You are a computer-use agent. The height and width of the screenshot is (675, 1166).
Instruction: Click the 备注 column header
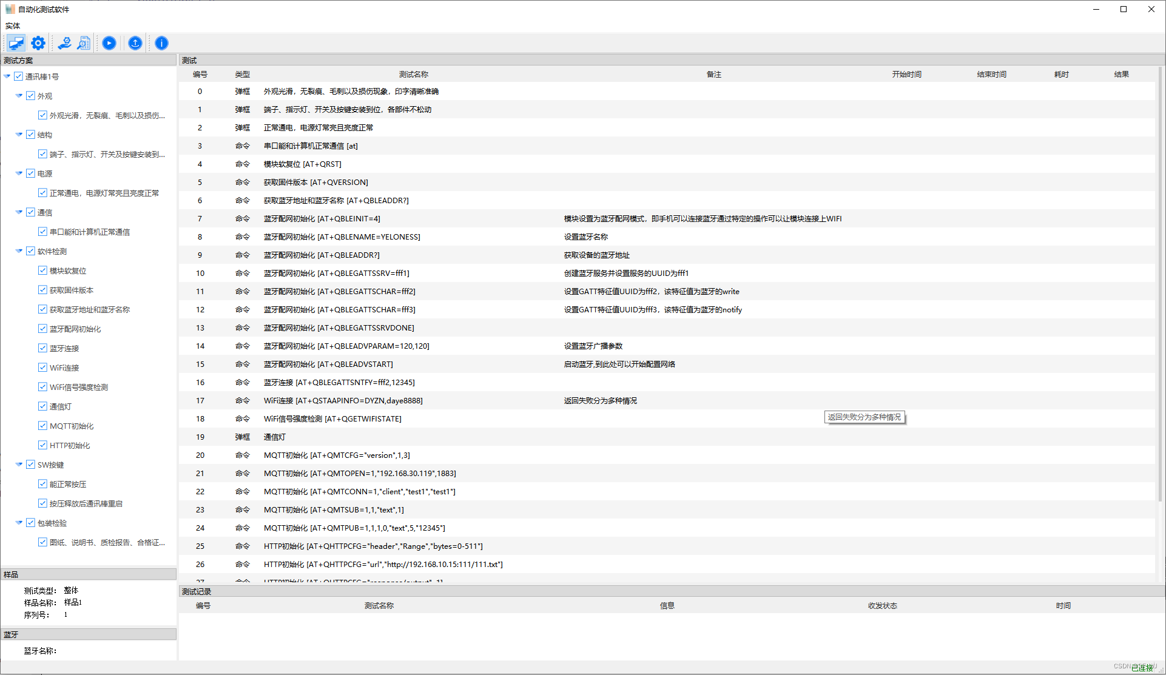coord(714,74)
